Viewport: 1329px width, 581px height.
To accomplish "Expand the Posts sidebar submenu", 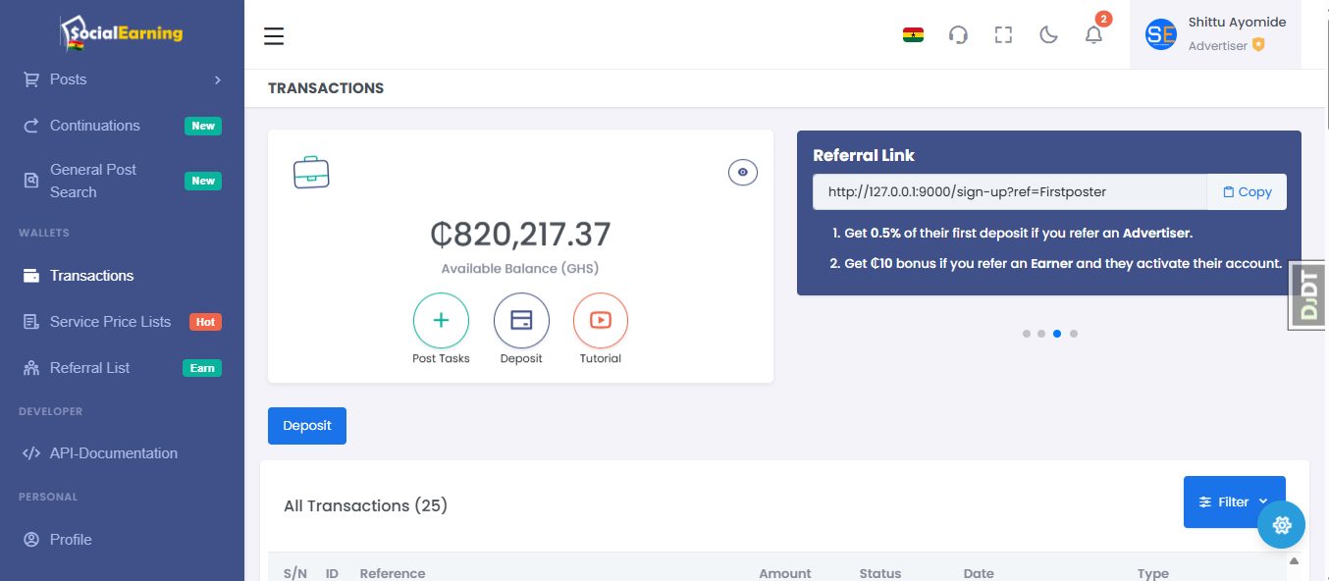I will click(x=123, y=79).
